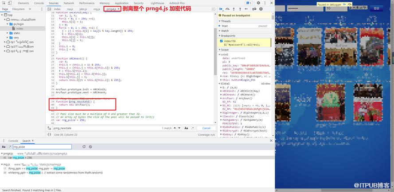
Task: Close the DevTools panel
Action: (x=271, y=3)
